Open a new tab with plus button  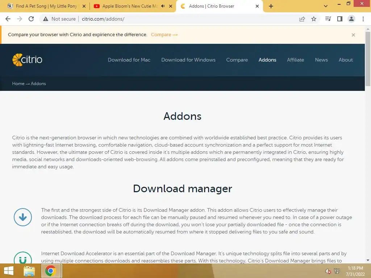click(271, 6)
